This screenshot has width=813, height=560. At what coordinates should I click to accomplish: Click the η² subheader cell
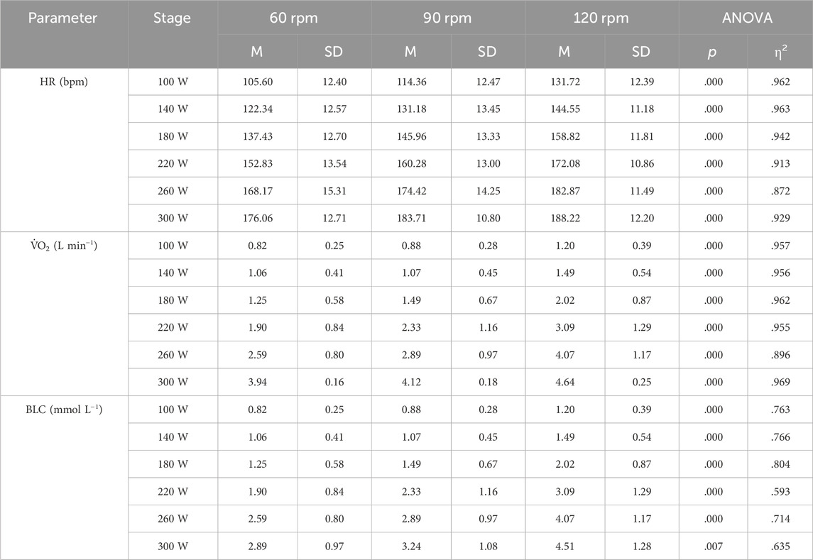pos(780,51)
